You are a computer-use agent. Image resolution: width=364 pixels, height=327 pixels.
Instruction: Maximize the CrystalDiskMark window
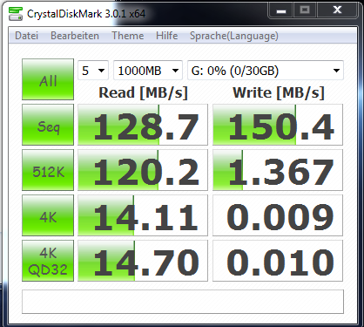point(305,10)
